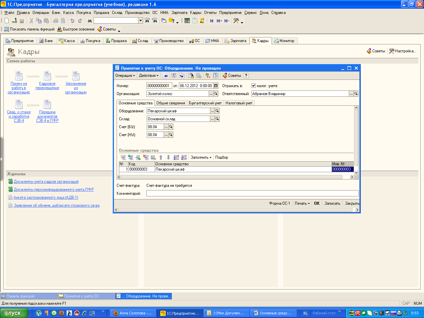The height and width of the screenshot is (318, 424).
Task: Click the tools hammer-wrench icon in main toolbar
Action: pos(236,21)
